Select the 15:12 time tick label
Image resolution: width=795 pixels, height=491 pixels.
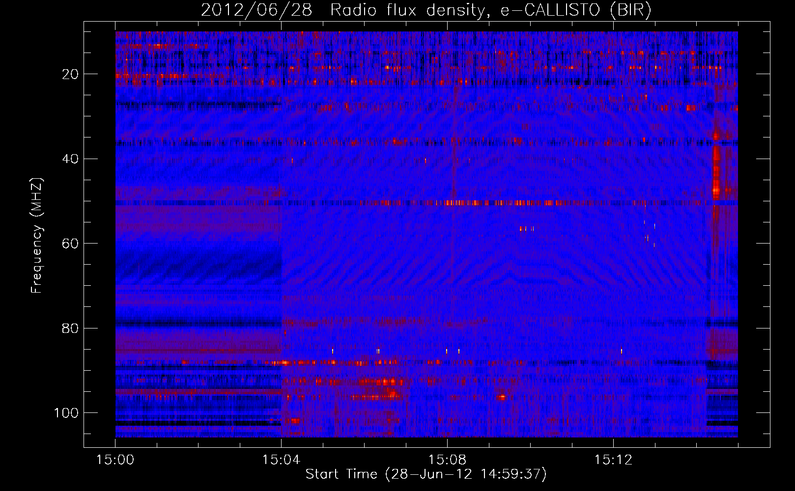(x=613, y=460)
